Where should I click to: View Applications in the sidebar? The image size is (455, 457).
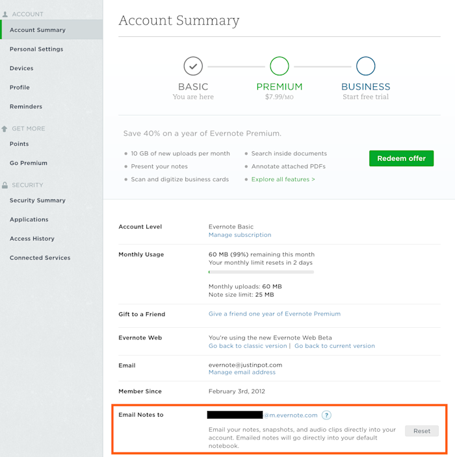coord(29,219)
